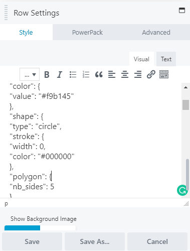Viewport: 190px width, 251px height.
Task: Click the "p" element path in status bar
Action: (7, 204)
